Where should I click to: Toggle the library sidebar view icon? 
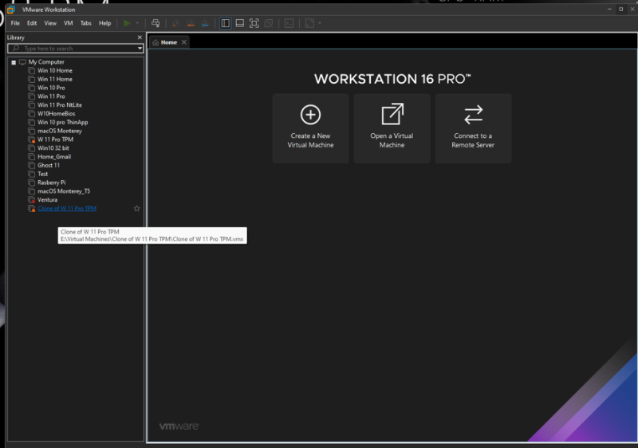pyautogui.click(x=226, y=23)
